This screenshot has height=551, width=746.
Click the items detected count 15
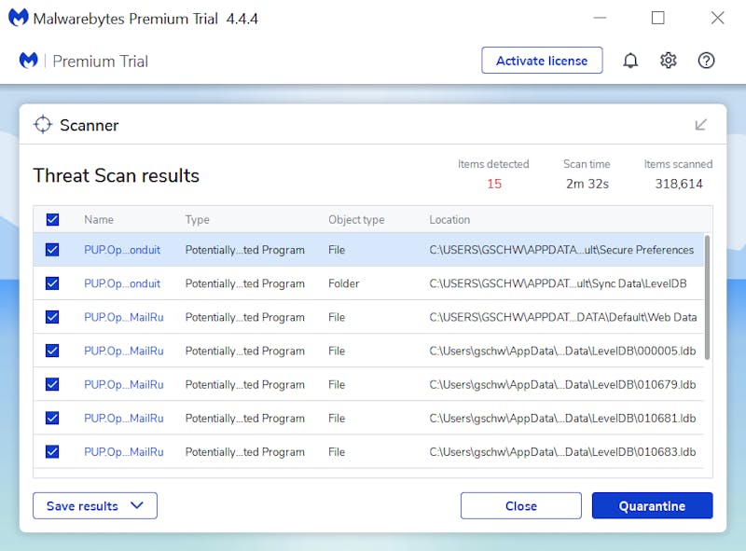pos(494,184)
